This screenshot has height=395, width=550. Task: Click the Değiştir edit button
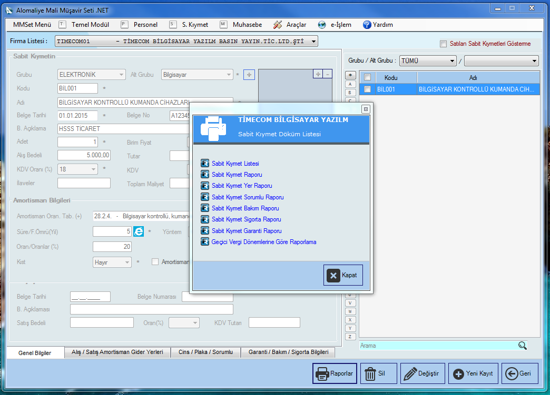coord(423,373)
